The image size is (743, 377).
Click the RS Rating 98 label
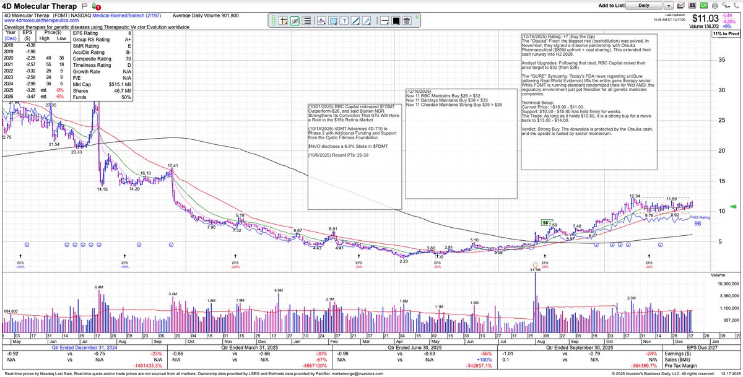pos(701,220)
